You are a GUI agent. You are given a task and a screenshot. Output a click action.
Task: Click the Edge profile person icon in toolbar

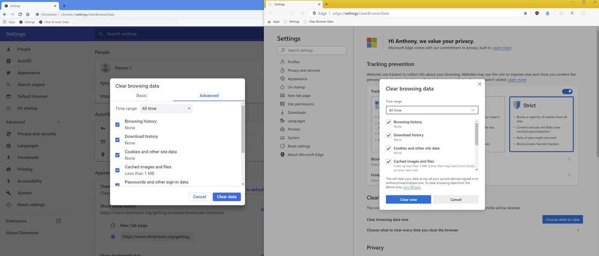[572, 13]
